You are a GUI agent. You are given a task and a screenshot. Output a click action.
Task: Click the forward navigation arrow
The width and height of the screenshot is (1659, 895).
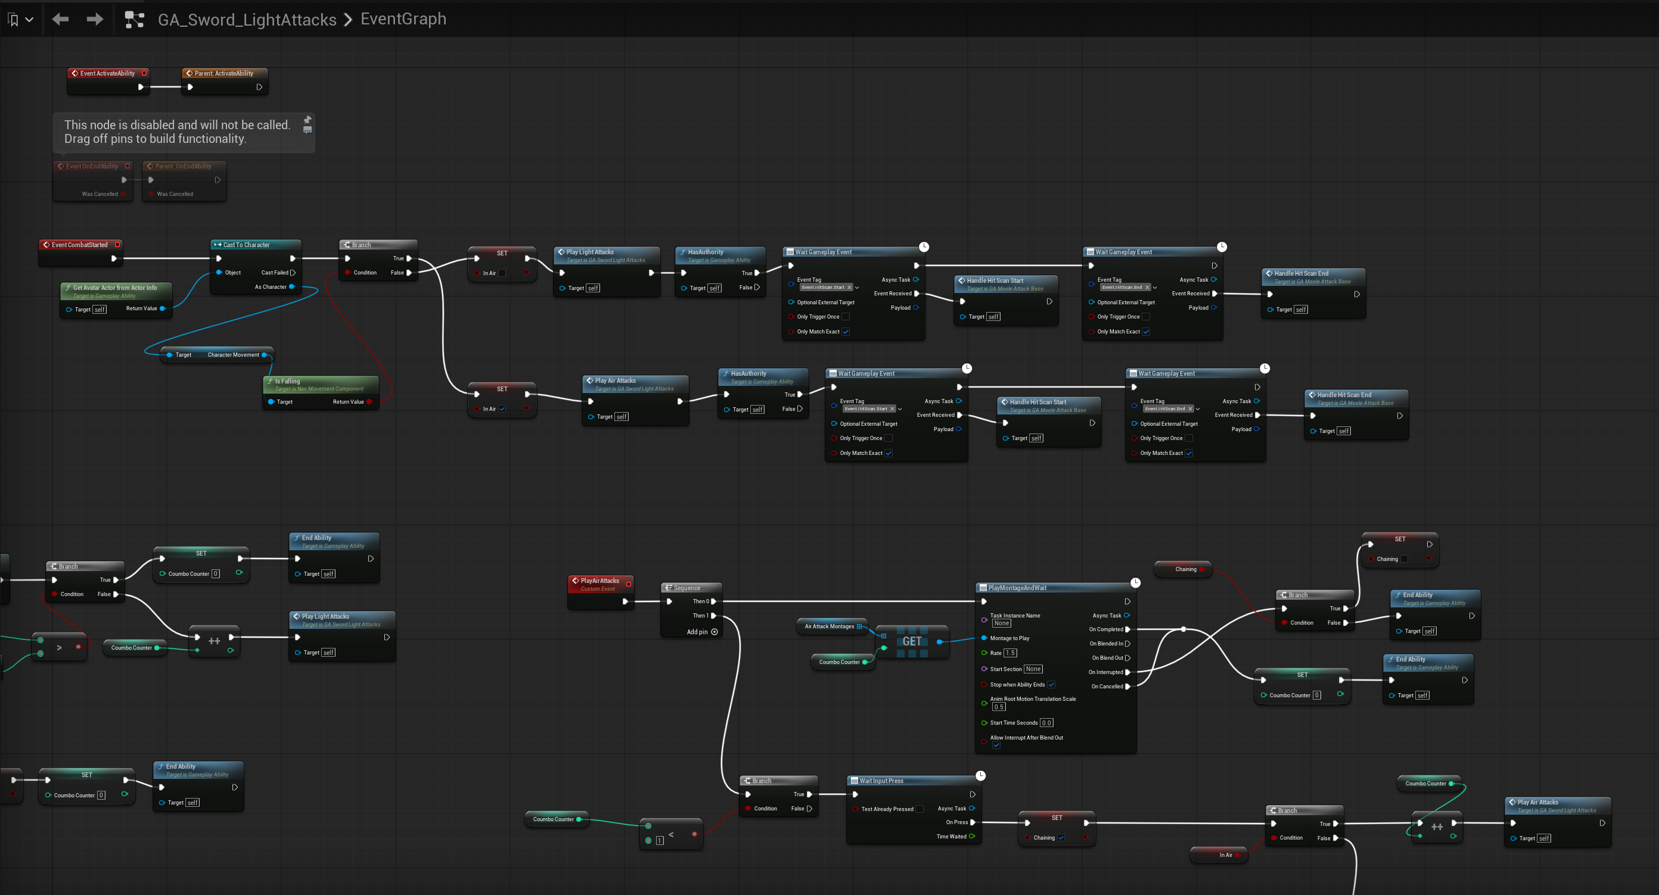click(95, 19)
